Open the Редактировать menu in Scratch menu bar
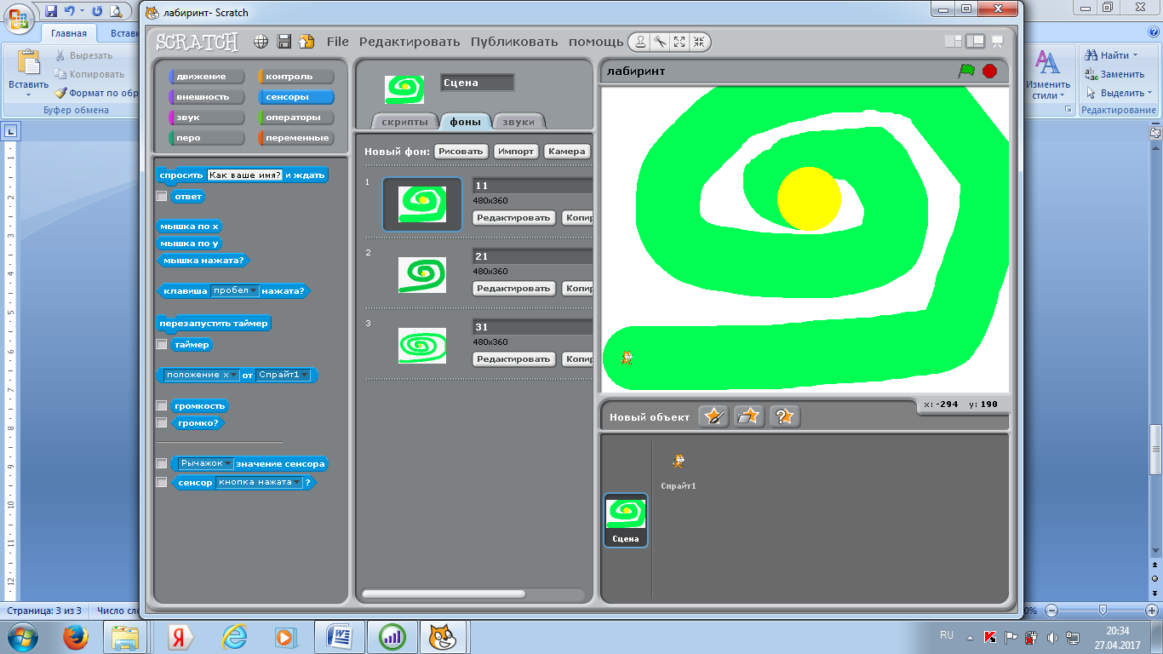 coord(409,42)
